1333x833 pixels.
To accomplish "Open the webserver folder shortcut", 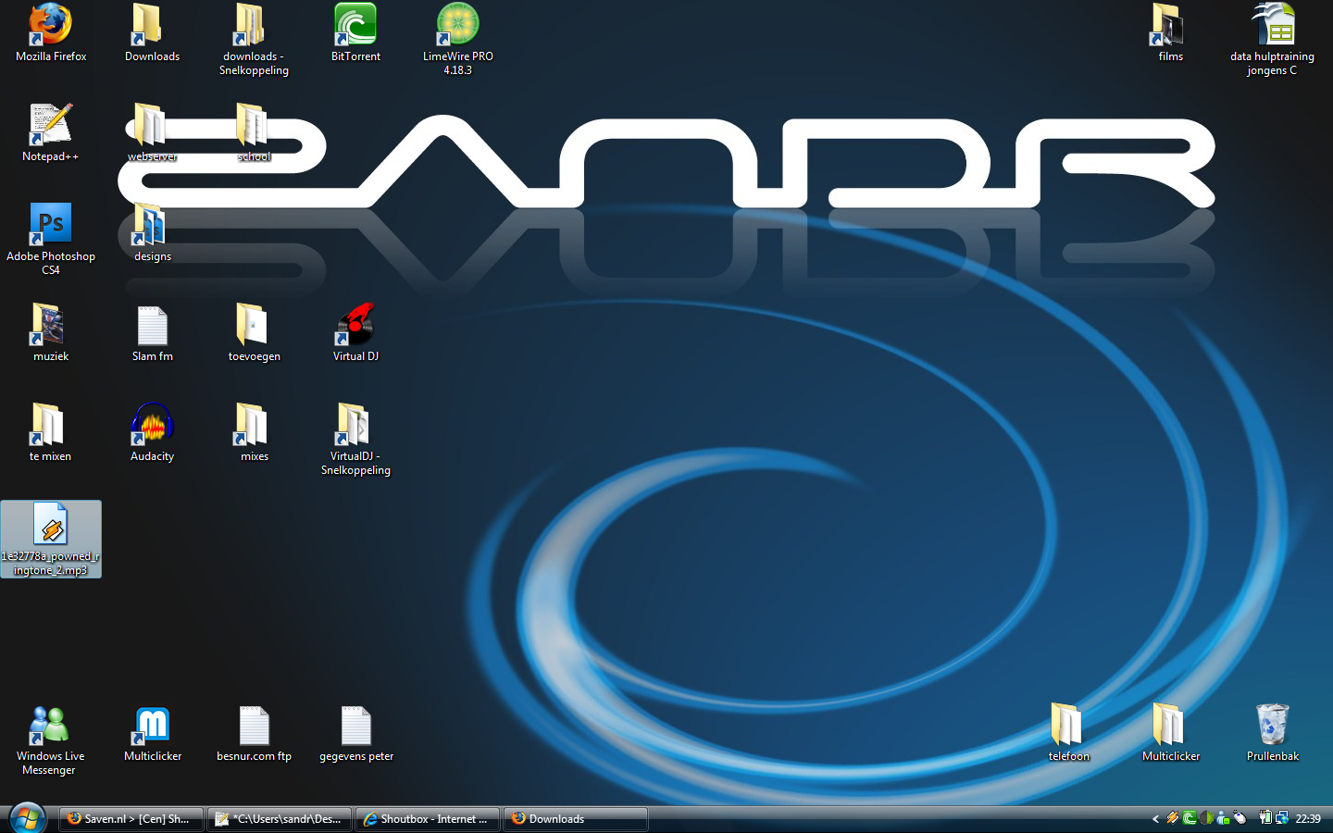I will point(152,133).
